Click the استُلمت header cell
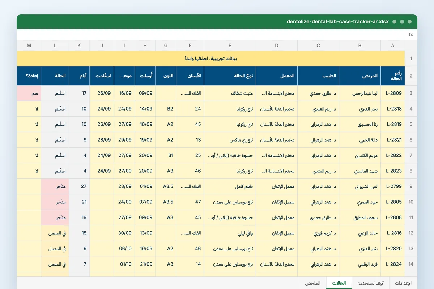 click(102, 76)
